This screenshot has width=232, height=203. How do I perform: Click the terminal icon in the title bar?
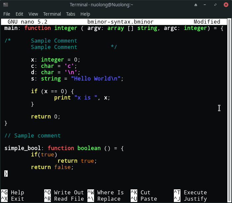coord(6,5)
